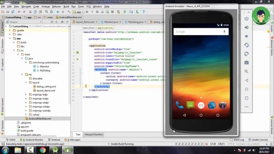The image size is (274, 154).
Task: Open the Build menu
Action: click(66, 6)
